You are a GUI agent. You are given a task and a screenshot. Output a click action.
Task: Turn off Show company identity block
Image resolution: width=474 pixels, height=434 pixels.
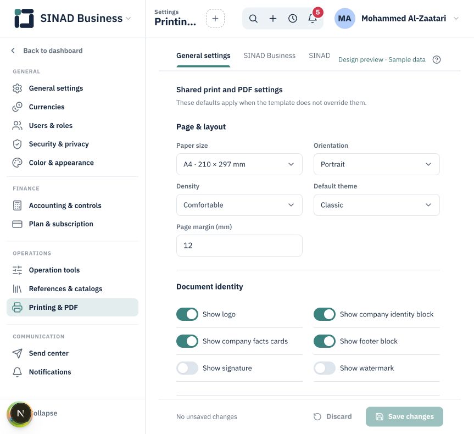click(325, 314)
